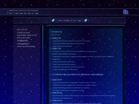Image resolution: width=139 pixels, height=104 pixels.
Task: Click 'they change on my logs' banner text
Action: pyautogui.click(x=69, y=21)
